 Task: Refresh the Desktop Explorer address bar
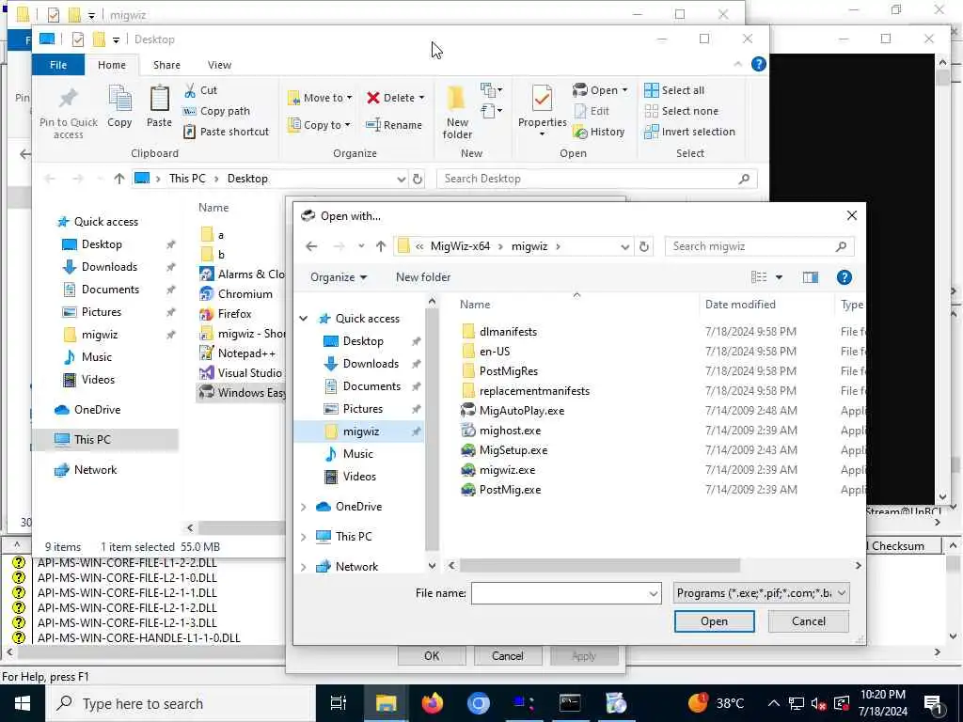click(418, 179)
